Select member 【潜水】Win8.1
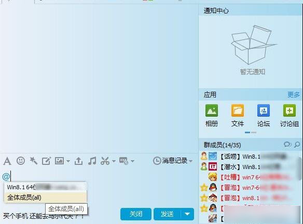Screen dimensions: 303x224 point(250,166)
